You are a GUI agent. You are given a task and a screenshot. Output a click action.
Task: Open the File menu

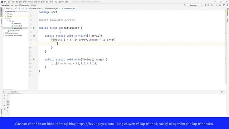(5, 2)
